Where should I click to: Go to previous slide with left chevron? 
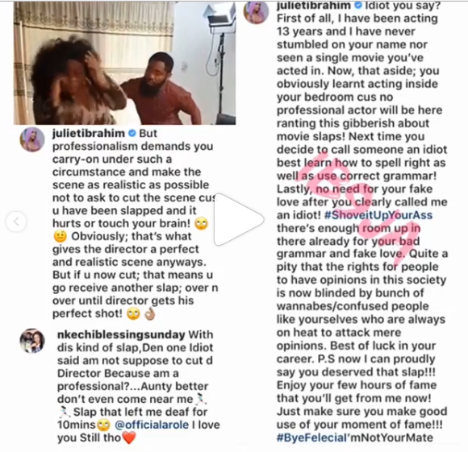click(16, 222)
